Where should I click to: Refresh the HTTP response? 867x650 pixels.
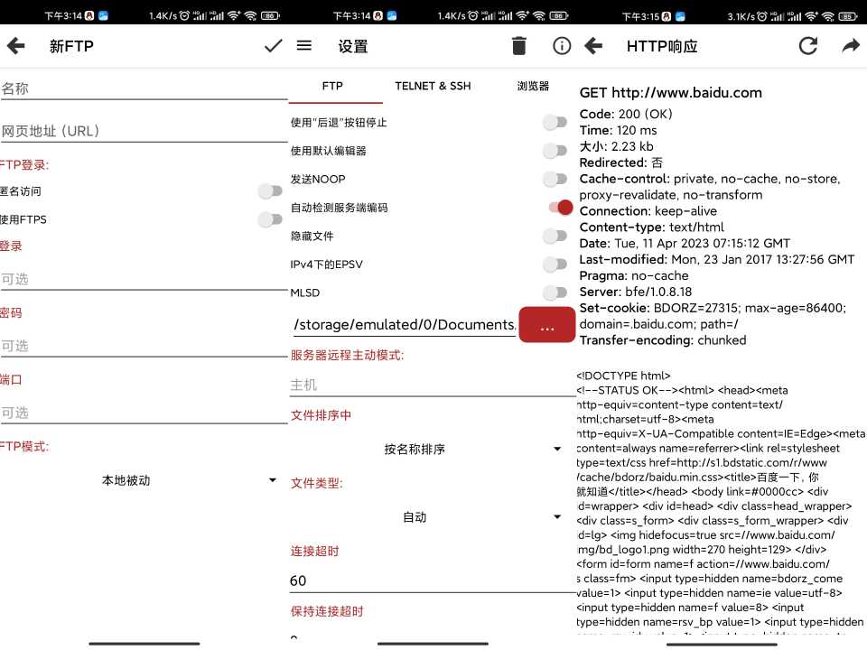pos(808,46)
